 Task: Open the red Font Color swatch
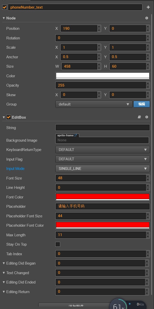click(x=102, y=197)
